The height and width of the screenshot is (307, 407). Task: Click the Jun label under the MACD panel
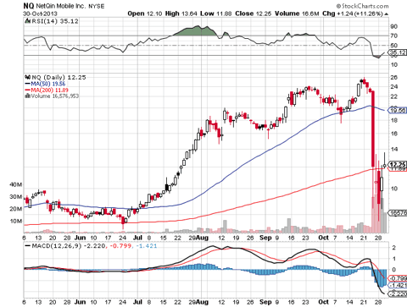(x=81, y=302)
